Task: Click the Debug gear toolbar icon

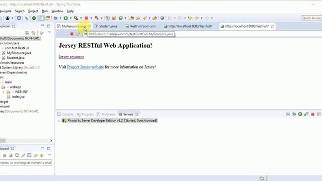Action: point(56,18)
